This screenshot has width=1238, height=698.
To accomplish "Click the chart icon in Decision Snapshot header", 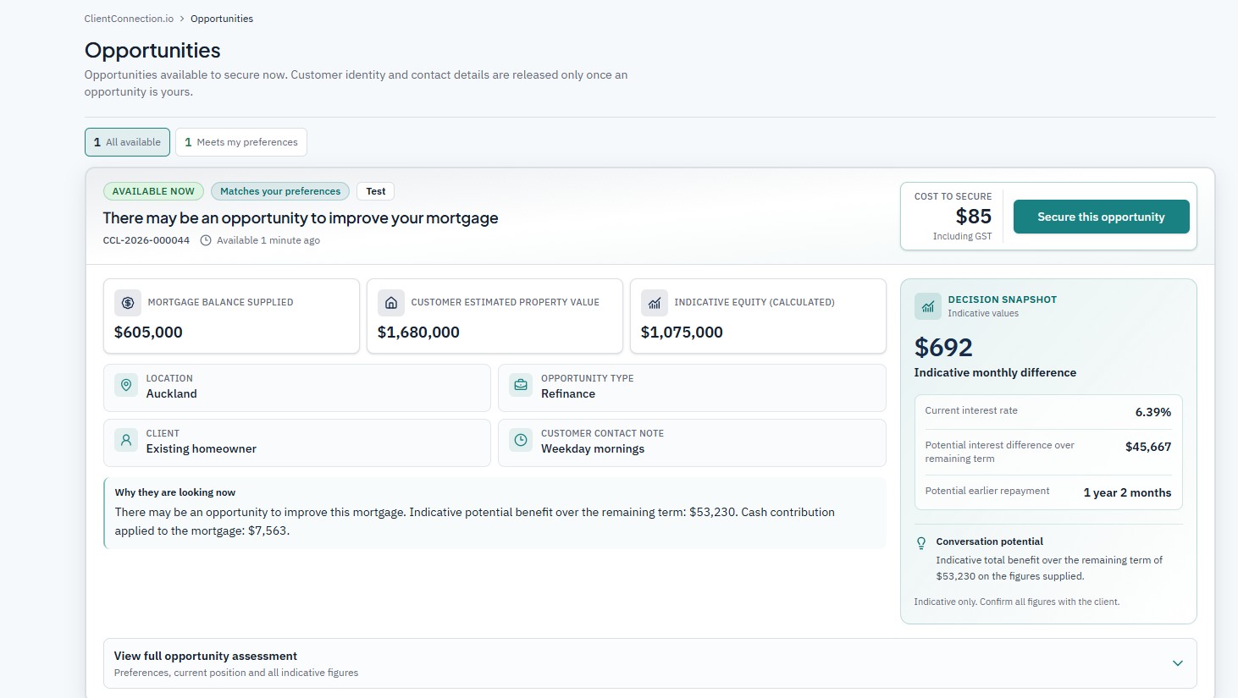I will (927, 306).
